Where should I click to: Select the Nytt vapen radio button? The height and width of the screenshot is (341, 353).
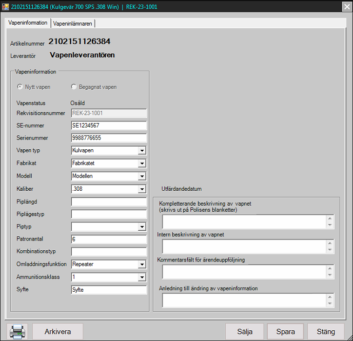coord(21,87)
